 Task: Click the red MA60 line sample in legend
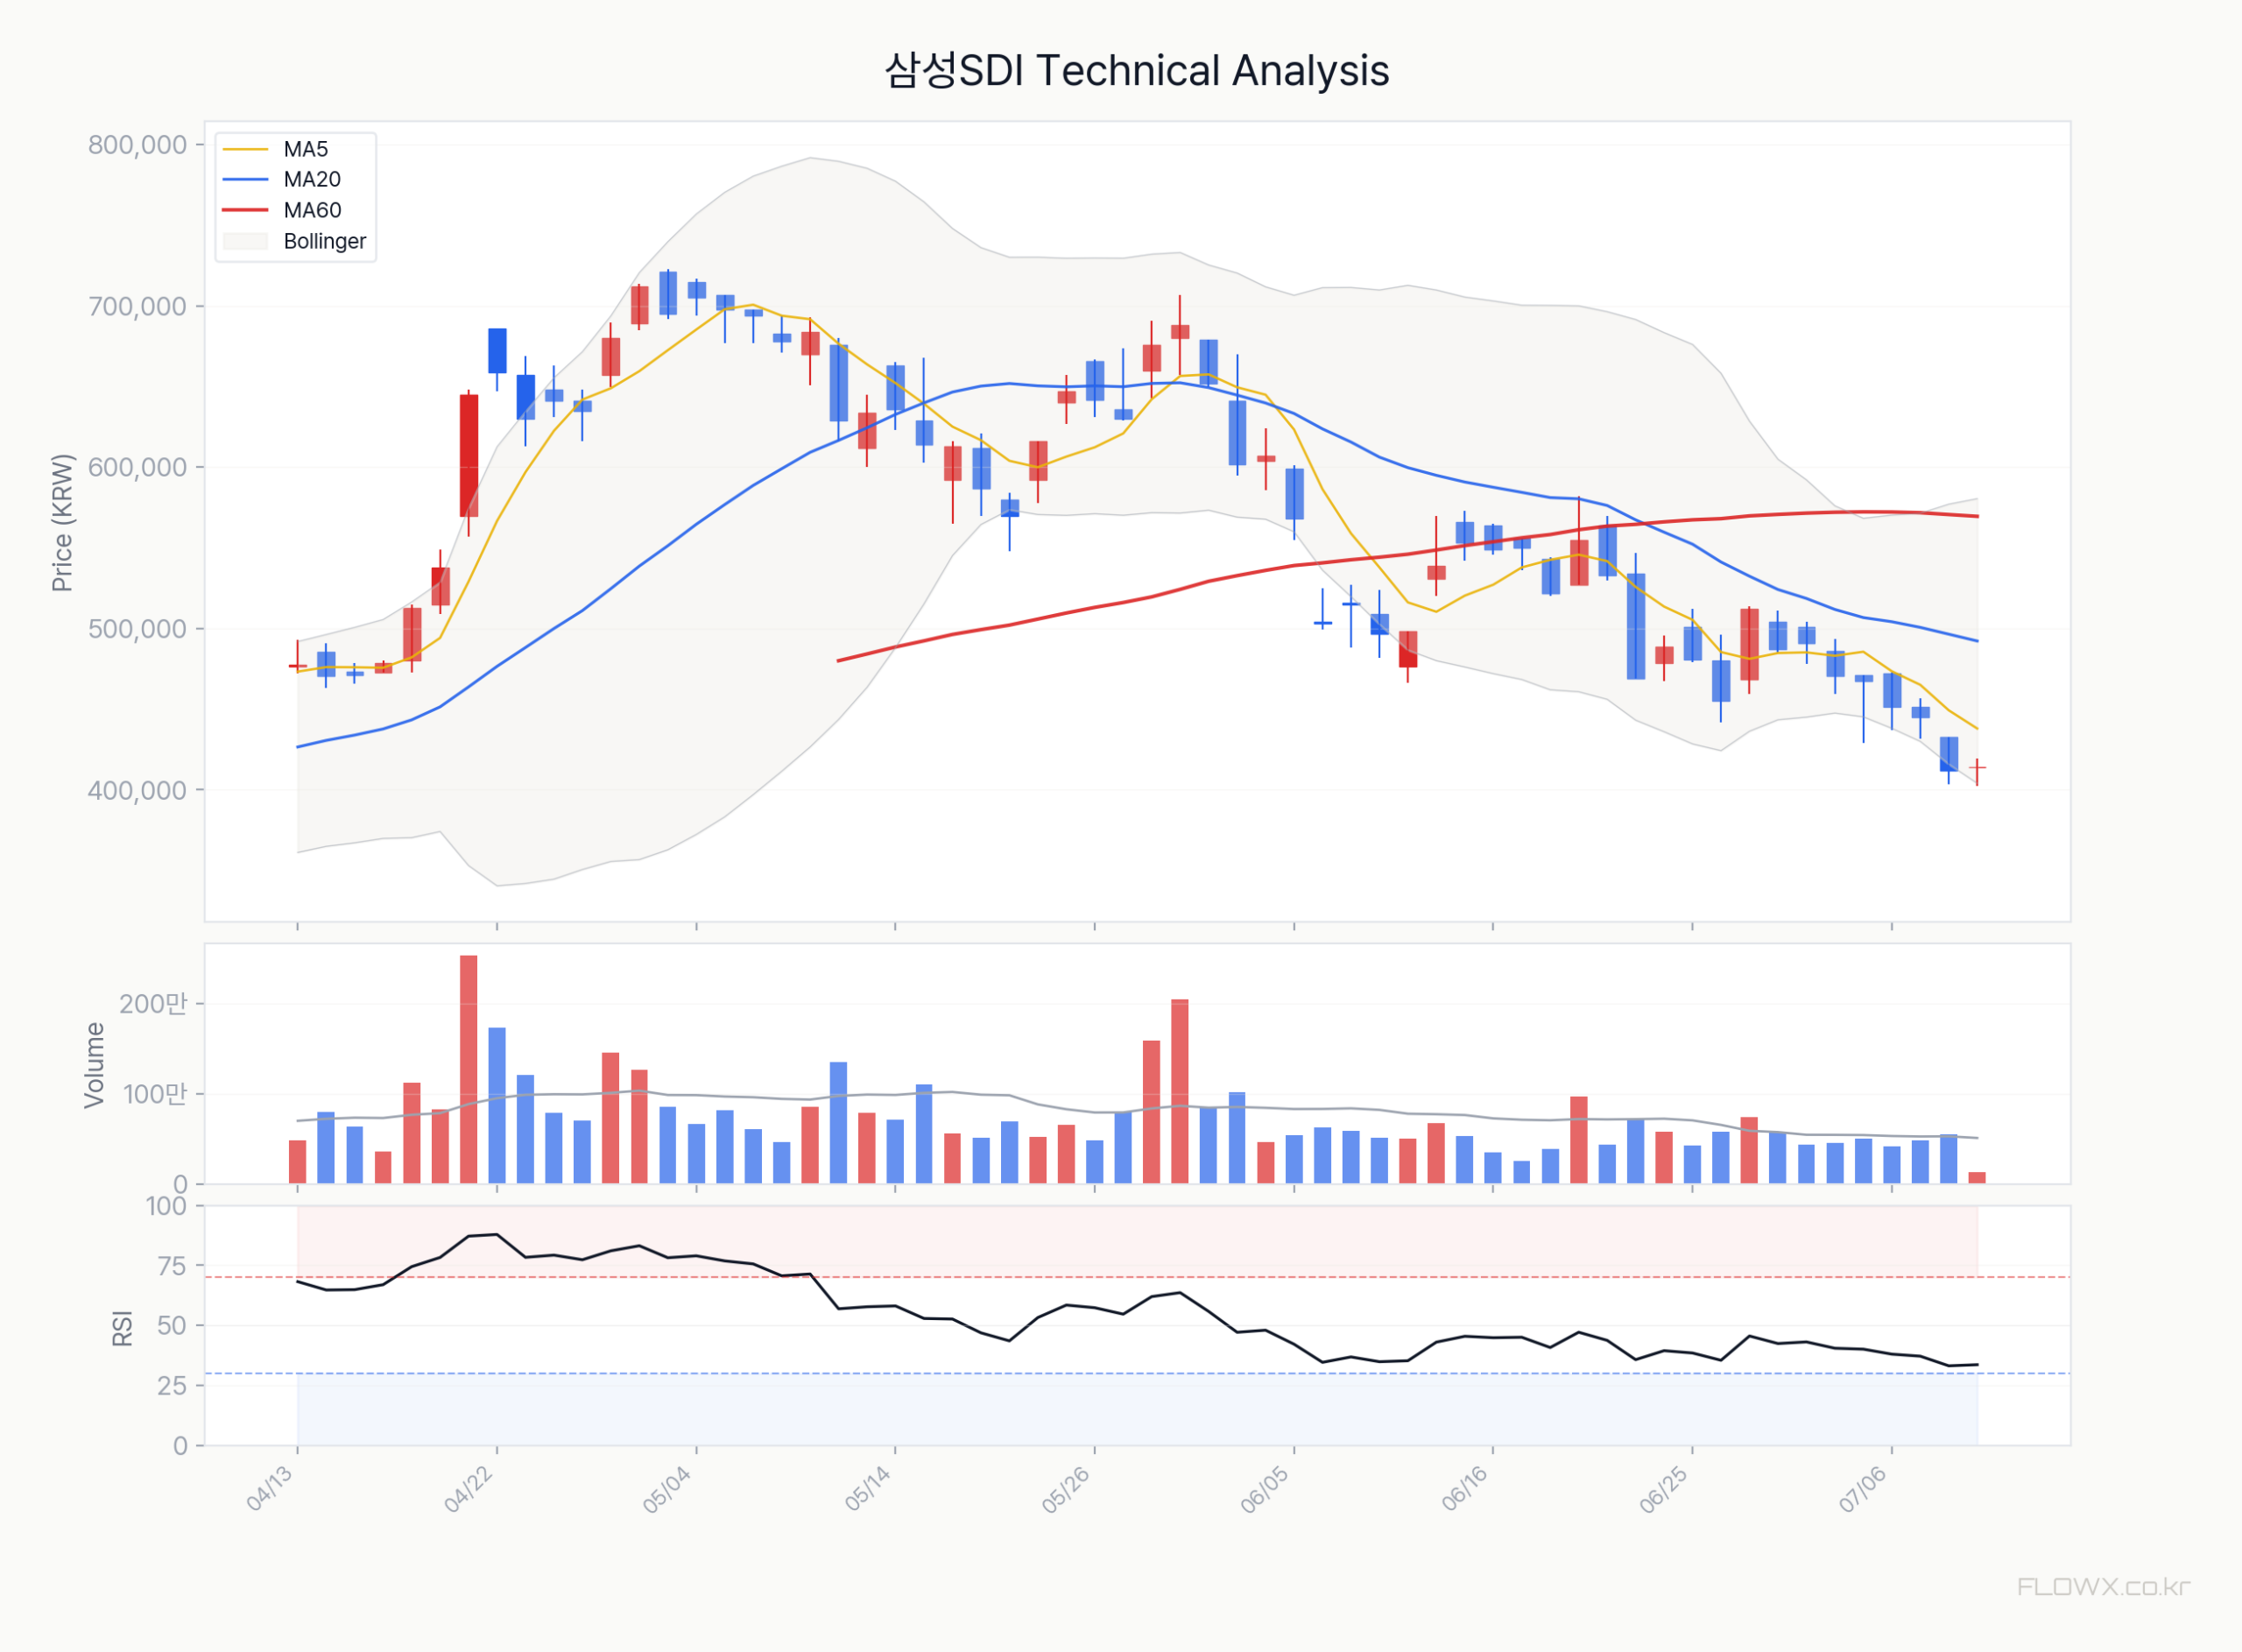[x=245, y=211]
